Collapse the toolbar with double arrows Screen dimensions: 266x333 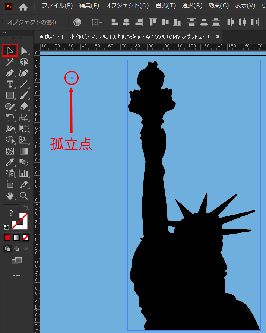(5, 33)
